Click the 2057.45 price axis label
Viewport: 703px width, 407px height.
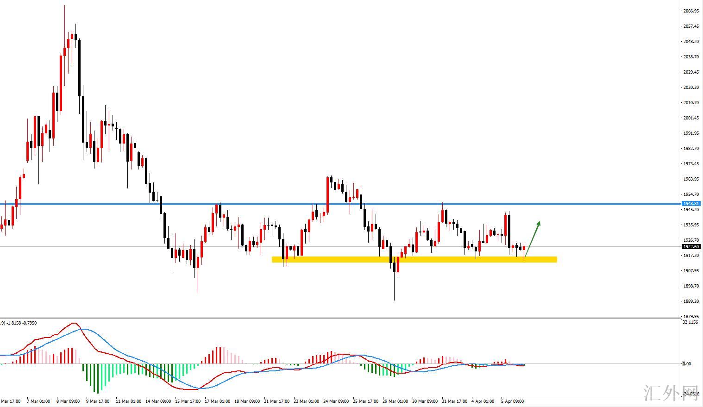(691, 26)
